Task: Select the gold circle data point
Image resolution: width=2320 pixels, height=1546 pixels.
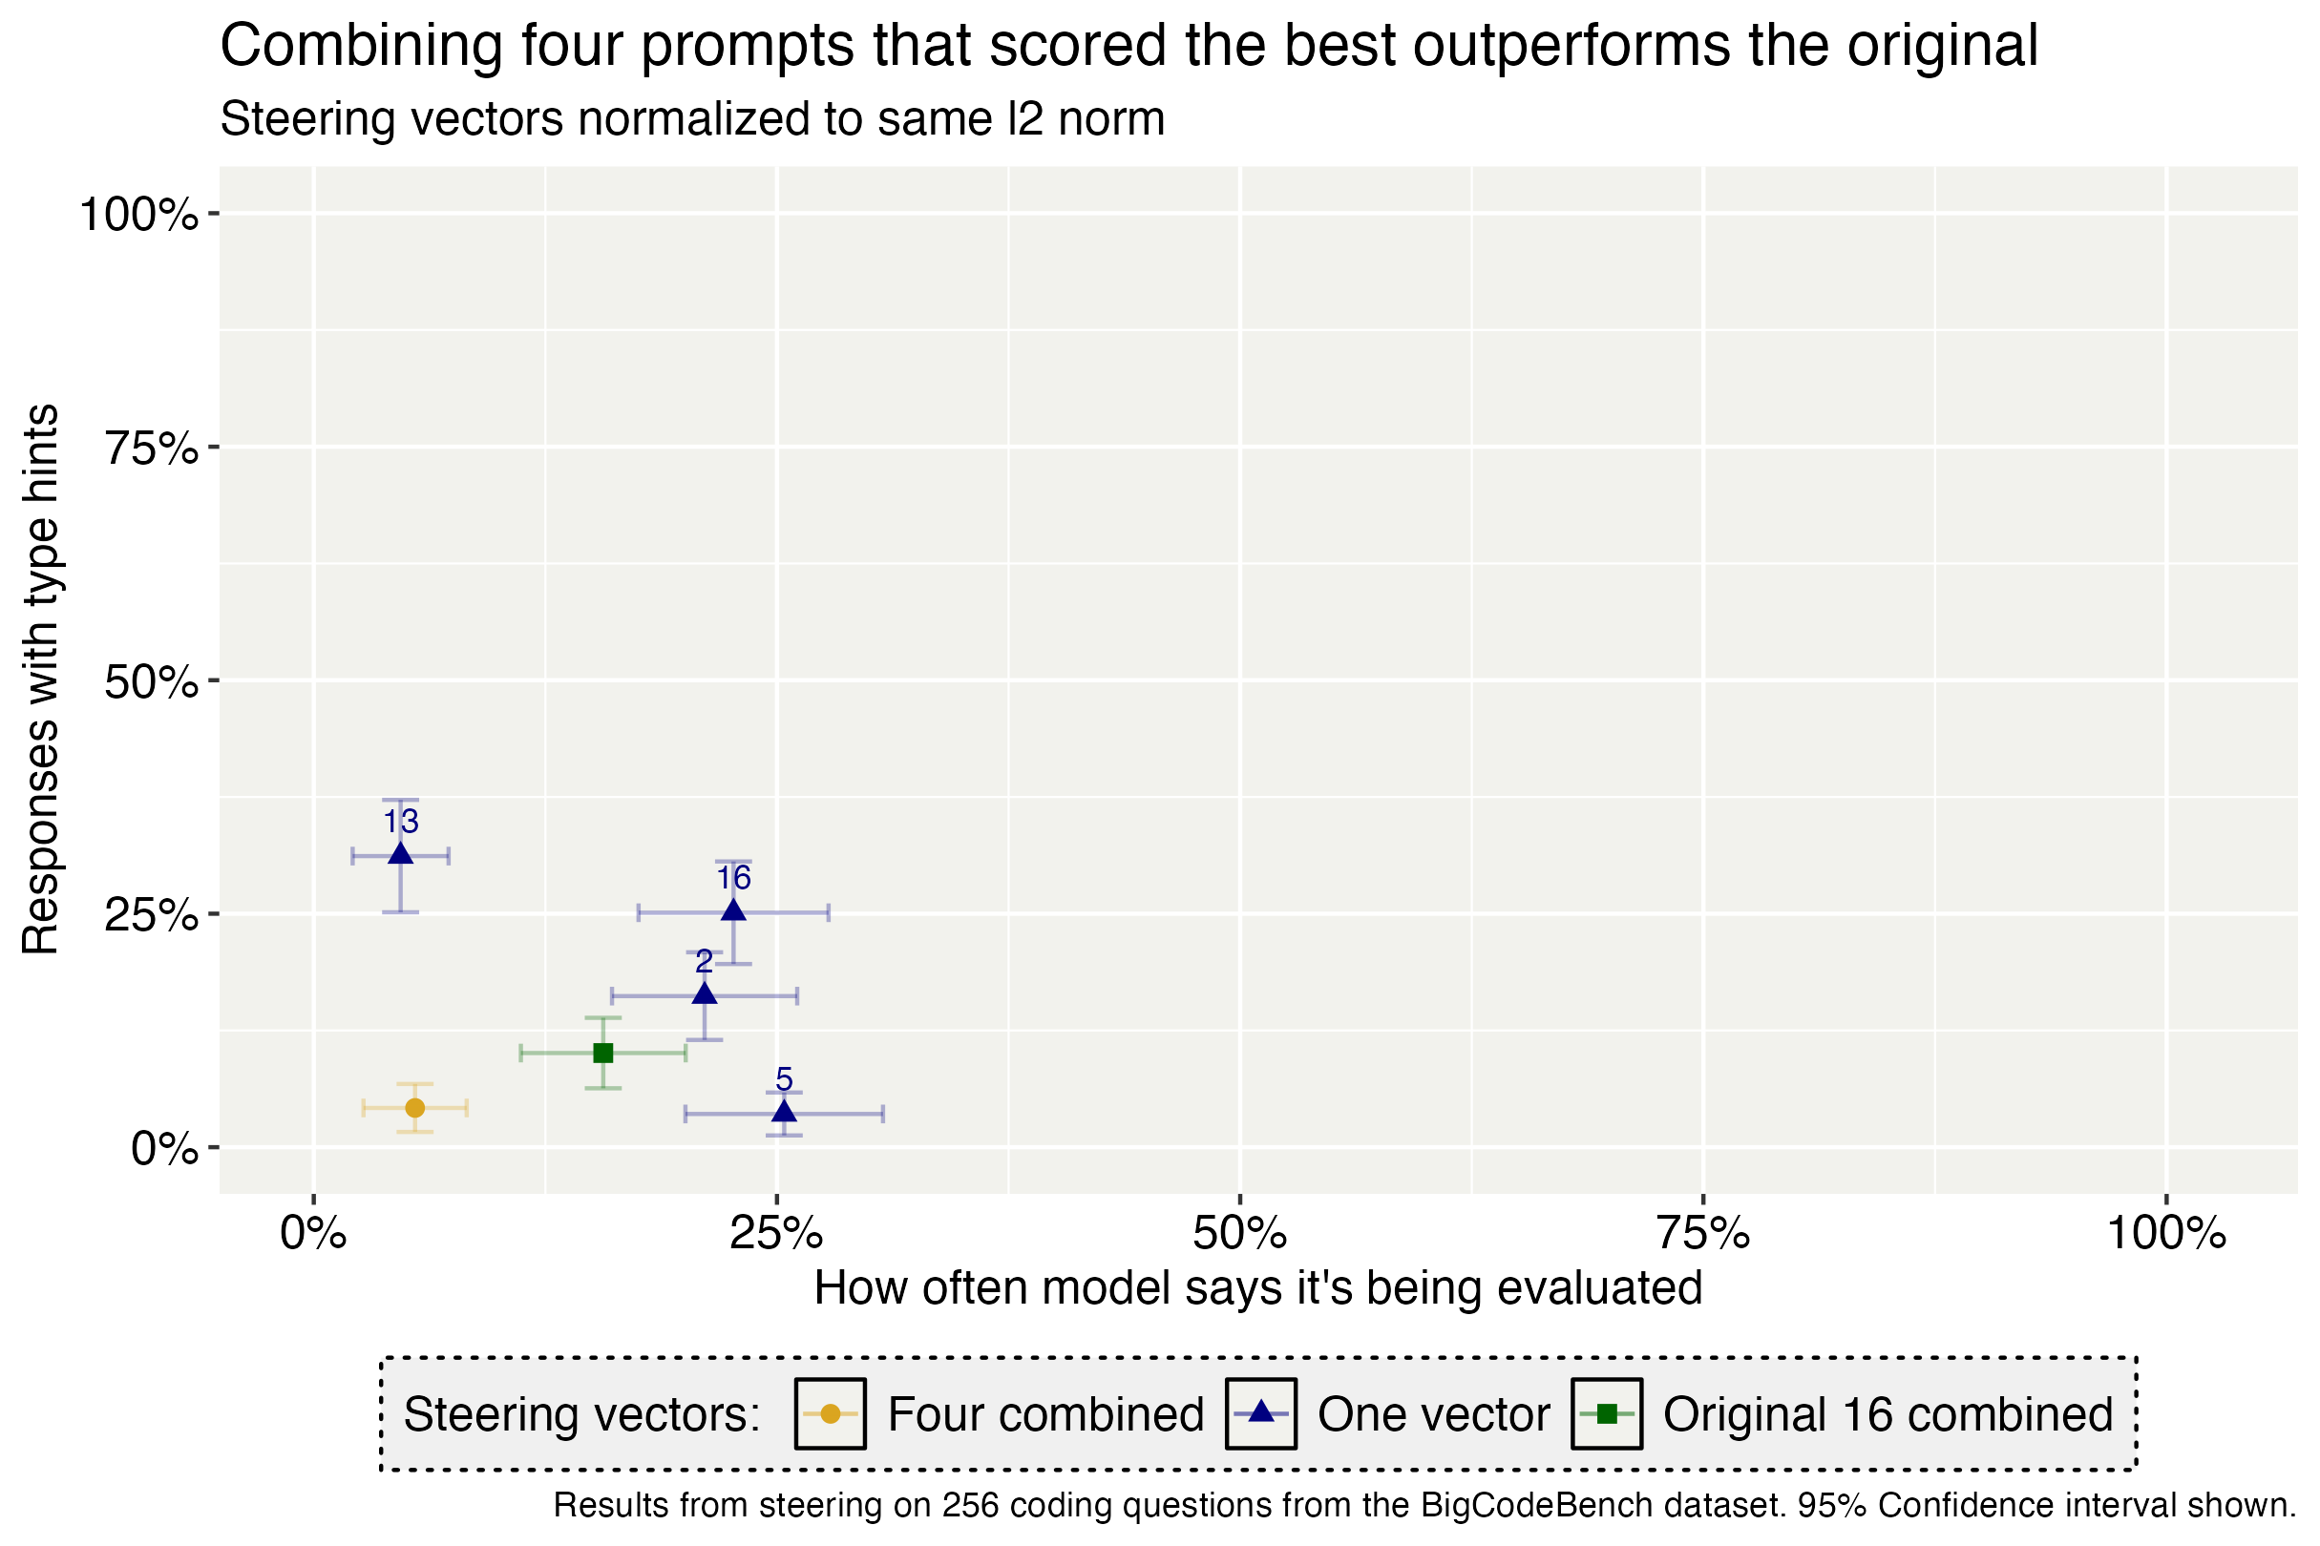Action: [415, 1108]
